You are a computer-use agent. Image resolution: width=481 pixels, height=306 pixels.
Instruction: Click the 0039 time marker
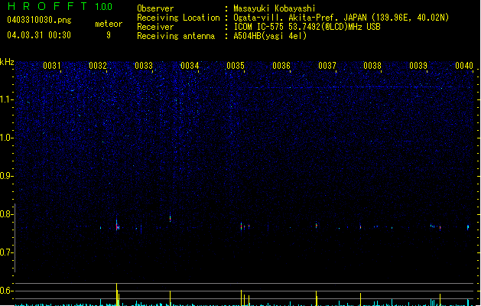[x=418, y=65]
